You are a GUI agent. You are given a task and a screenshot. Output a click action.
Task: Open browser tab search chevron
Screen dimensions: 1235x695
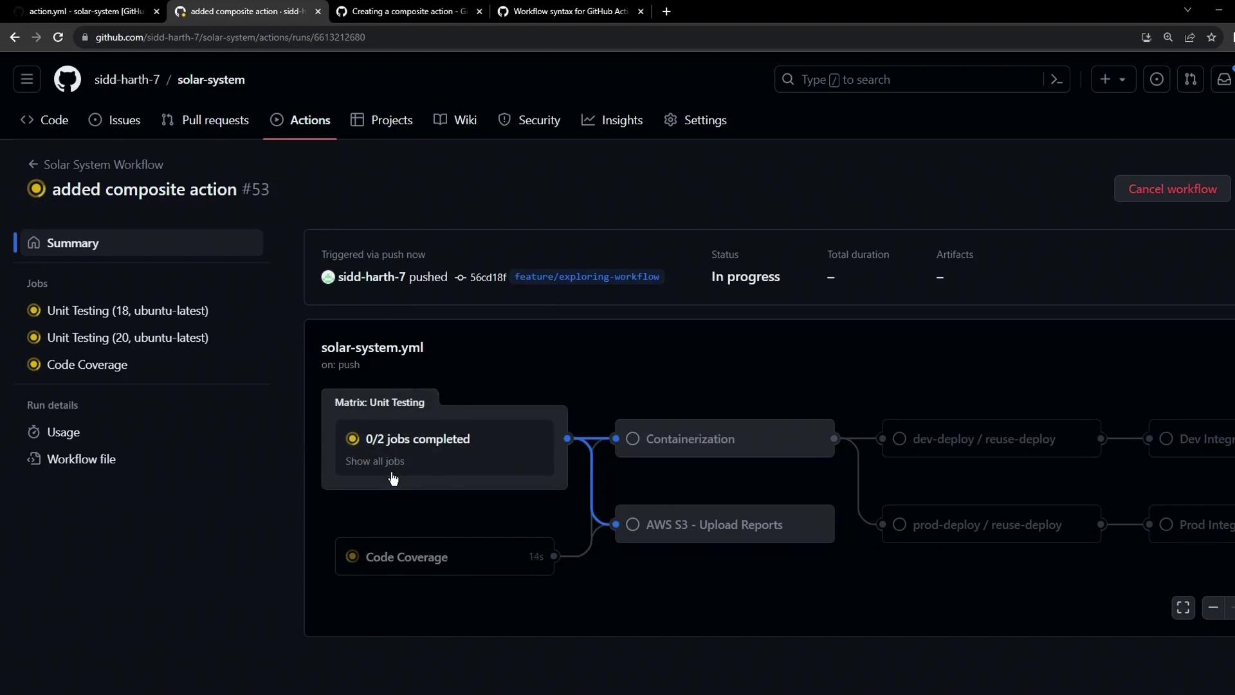click(1187, 10)
